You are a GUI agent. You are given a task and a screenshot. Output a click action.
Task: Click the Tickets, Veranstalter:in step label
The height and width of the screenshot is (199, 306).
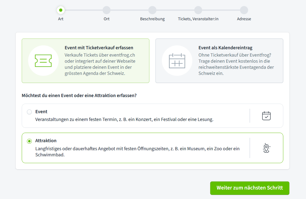coord(198,19)
